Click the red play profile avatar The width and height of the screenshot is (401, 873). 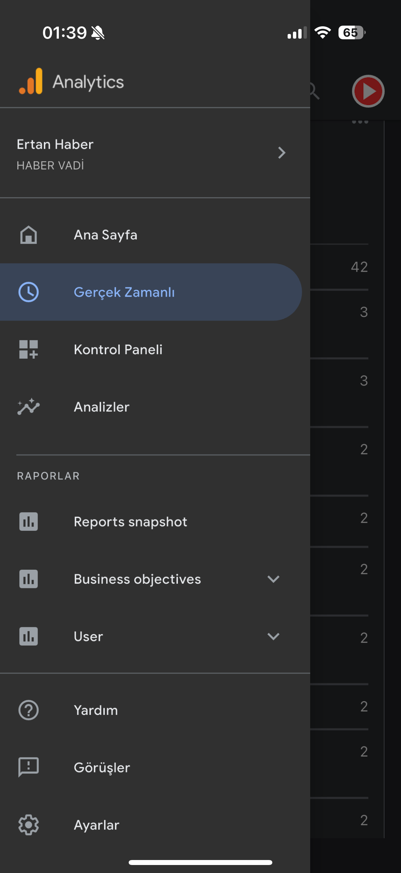368,91
